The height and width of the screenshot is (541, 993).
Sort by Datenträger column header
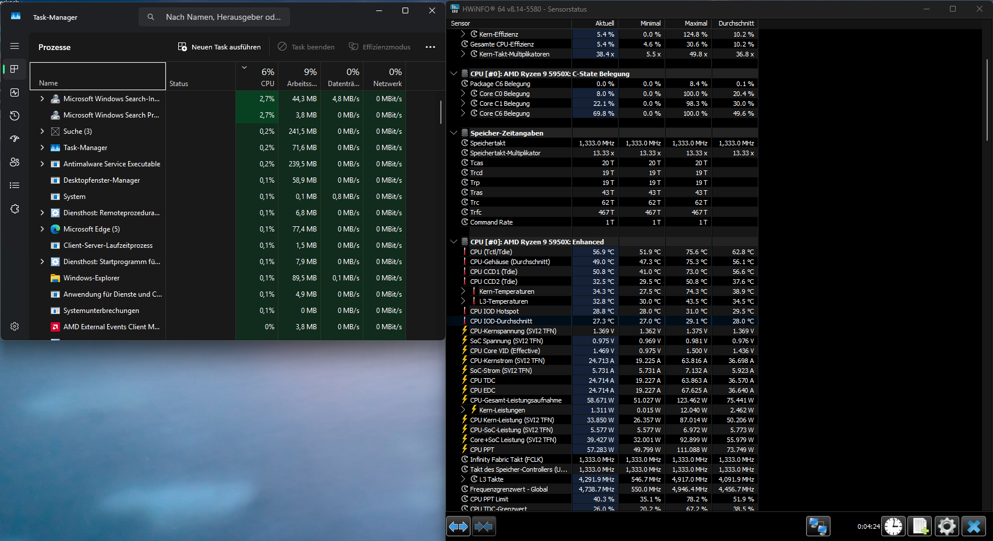click(342, 76)
